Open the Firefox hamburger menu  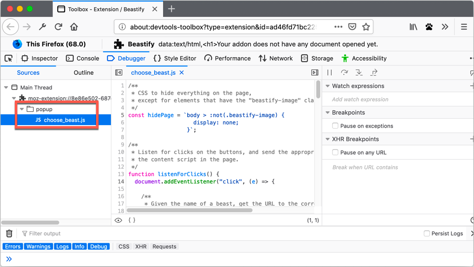pyautogui.click(x=464, y=27)
